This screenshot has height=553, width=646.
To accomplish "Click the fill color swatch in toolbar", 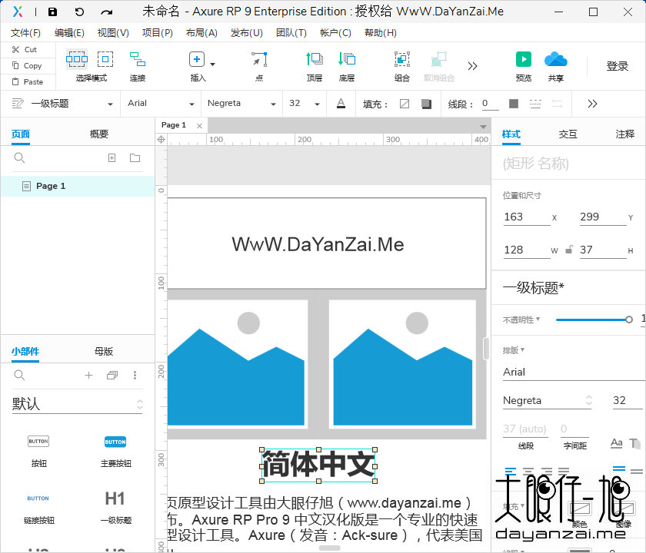I will [x=405, y=104].
